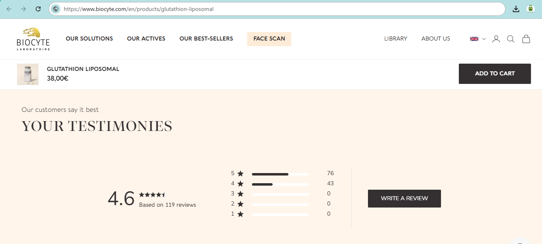This screenshot has height=244, width=542.
Task: Filter reviews by the 3 star bar
Action: (x=280, y=195)
